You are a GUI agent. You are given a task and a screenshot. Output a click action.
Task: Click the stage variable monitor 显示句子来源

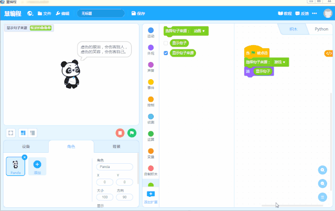[29, 28]
